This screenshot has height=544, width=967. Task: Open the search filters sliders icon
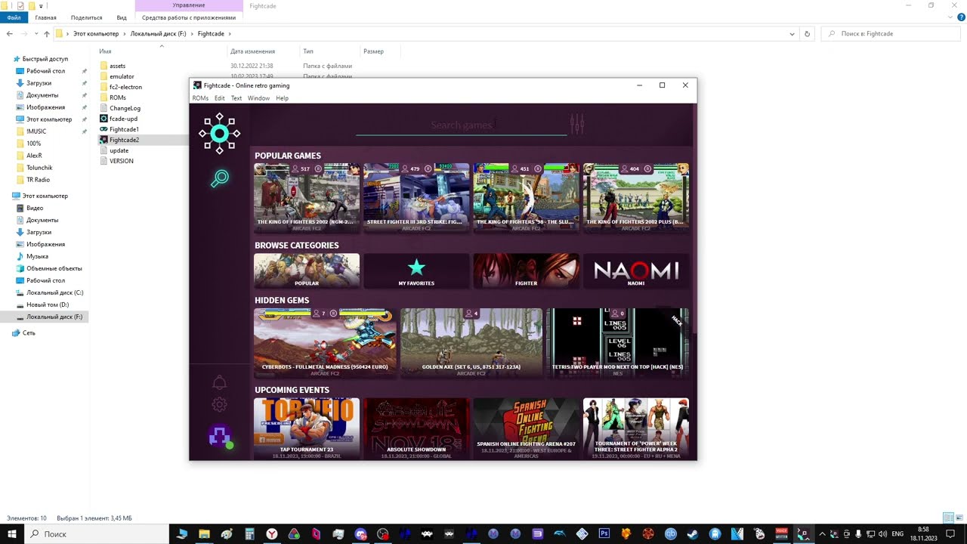click(577, 124)
